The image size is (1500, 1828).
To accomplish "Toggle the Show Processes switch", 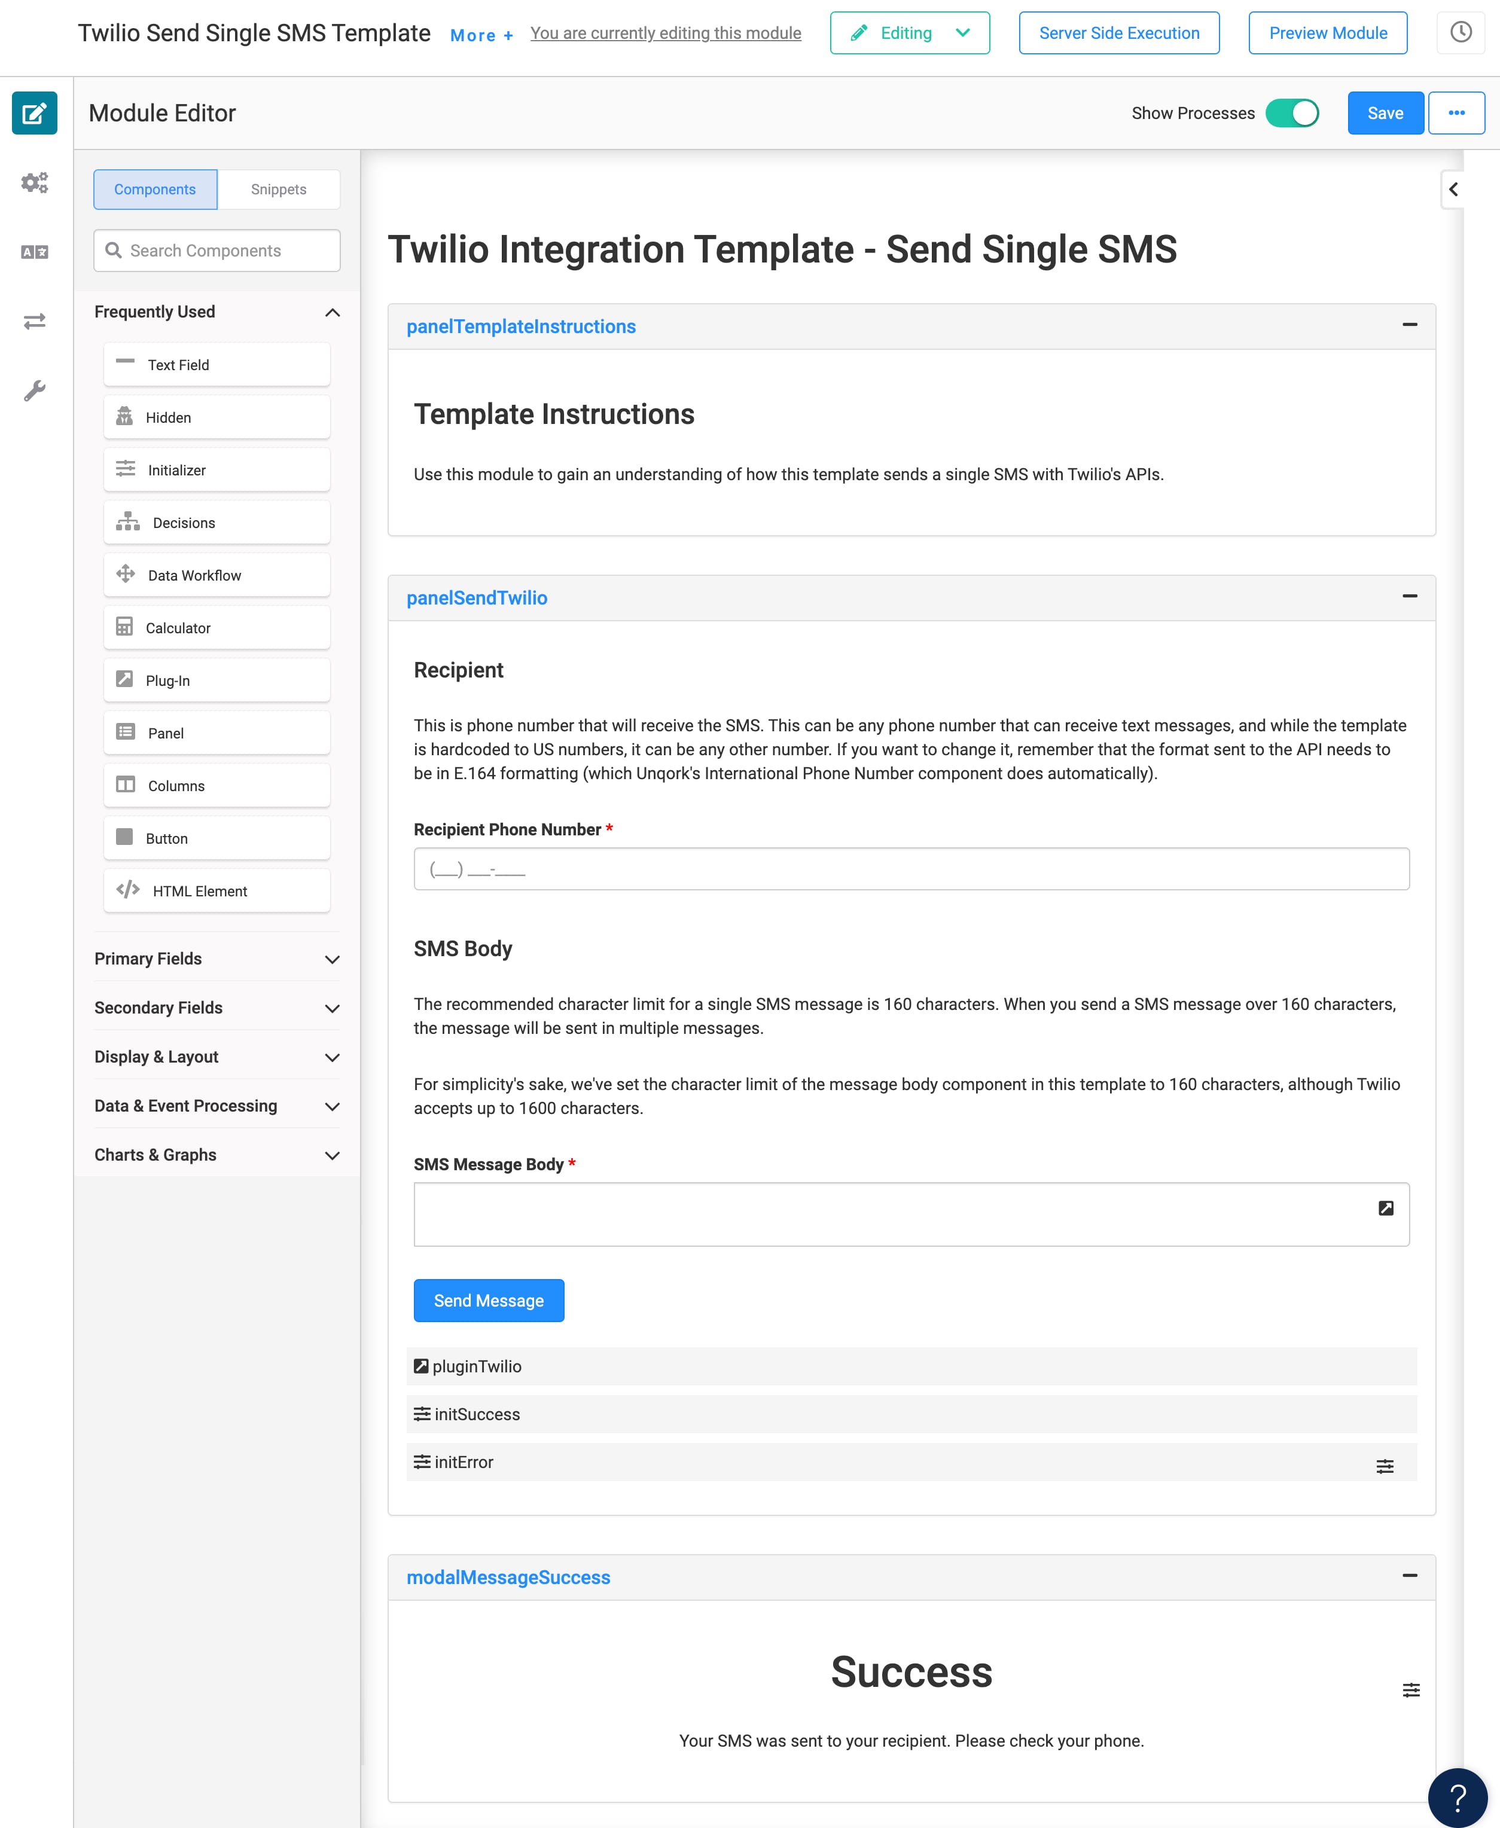I will pyautogui.click(x=1292, y=113).
